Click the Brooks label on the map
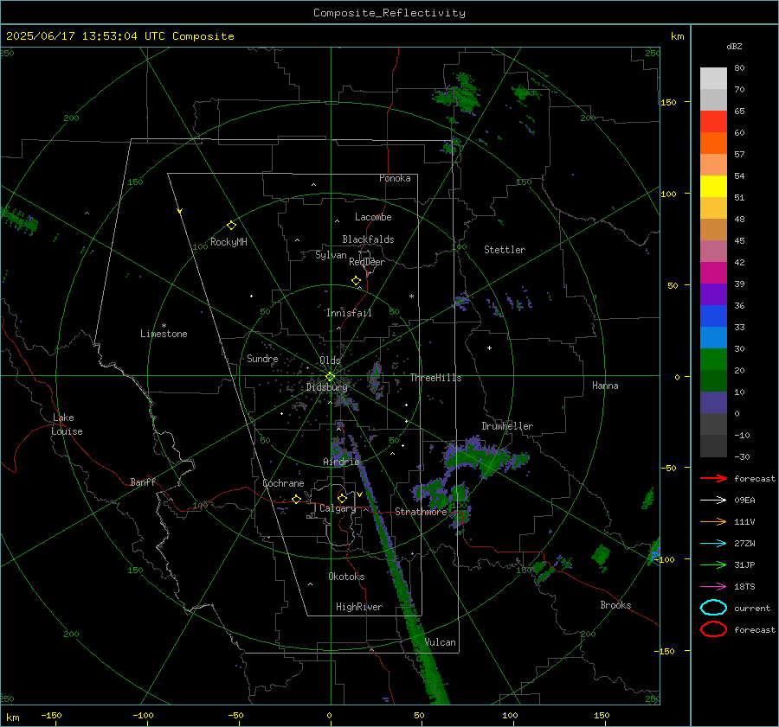This screenshot has height=727, width=779. (615, 605)
